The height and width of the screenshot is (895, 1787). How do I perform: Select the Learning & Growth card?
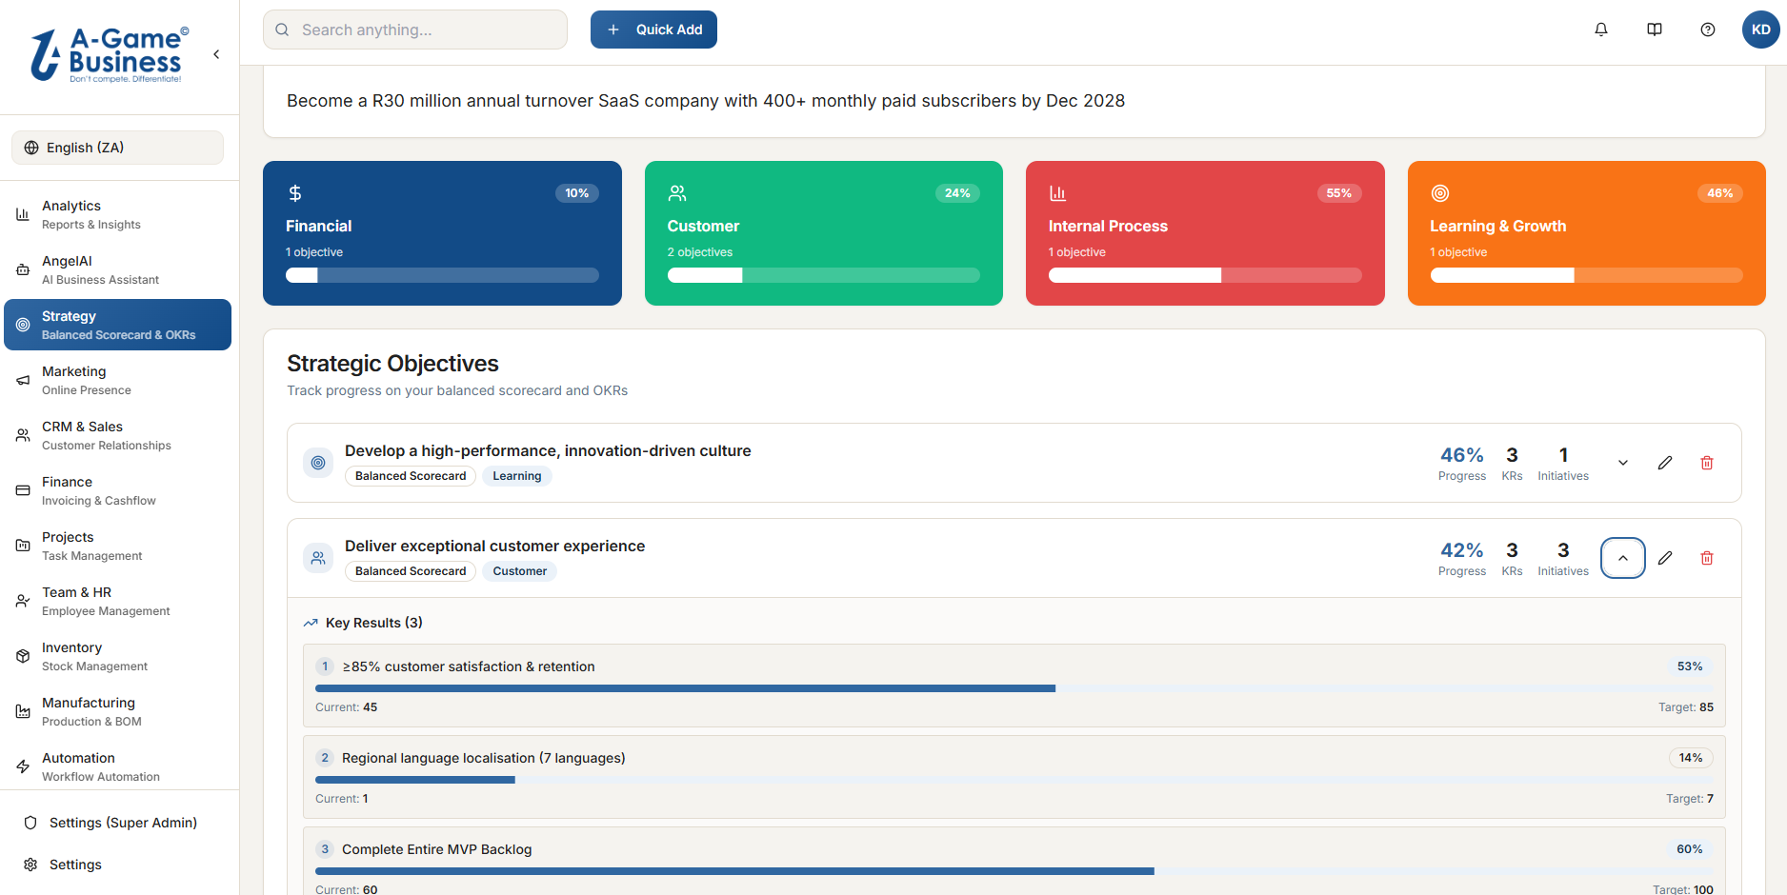click(1587, 233)
